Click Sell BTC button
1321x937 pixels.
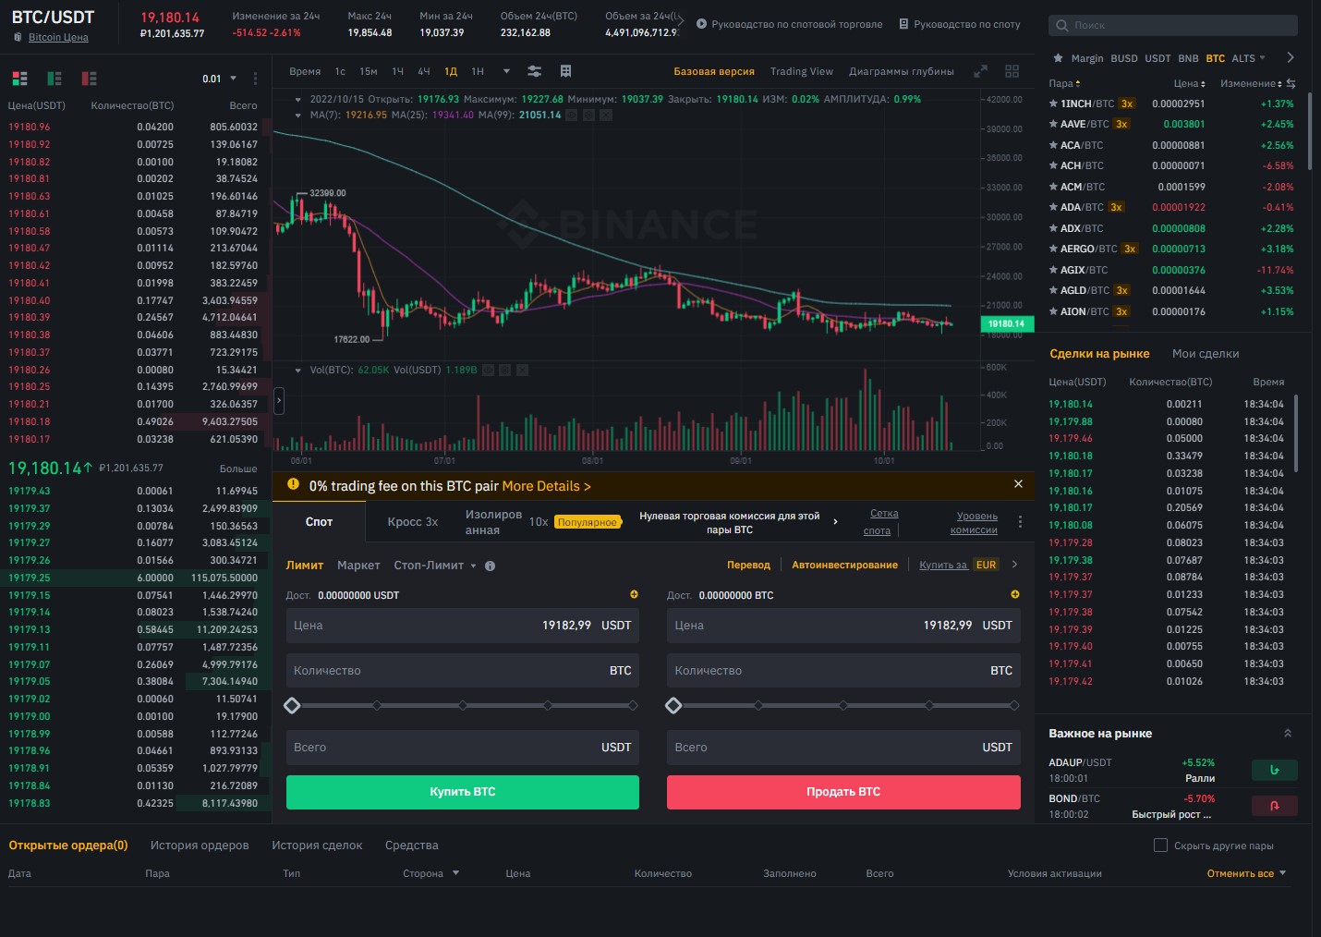pyautogui.click(x=843, y=792)
